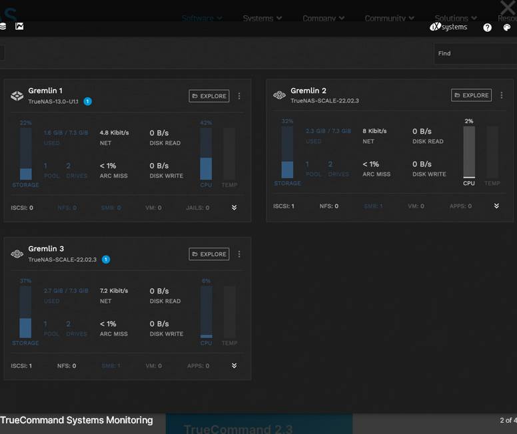Close the lightbox with the X icon
Image resolution: width=517 pixels, height=434 pixels.
[508, 7]
